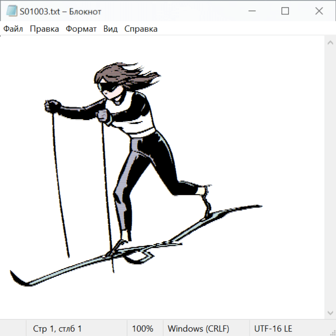Click the S01003.txt title bar text
Viewport: 336px width, 336px height.
[60, 12]
